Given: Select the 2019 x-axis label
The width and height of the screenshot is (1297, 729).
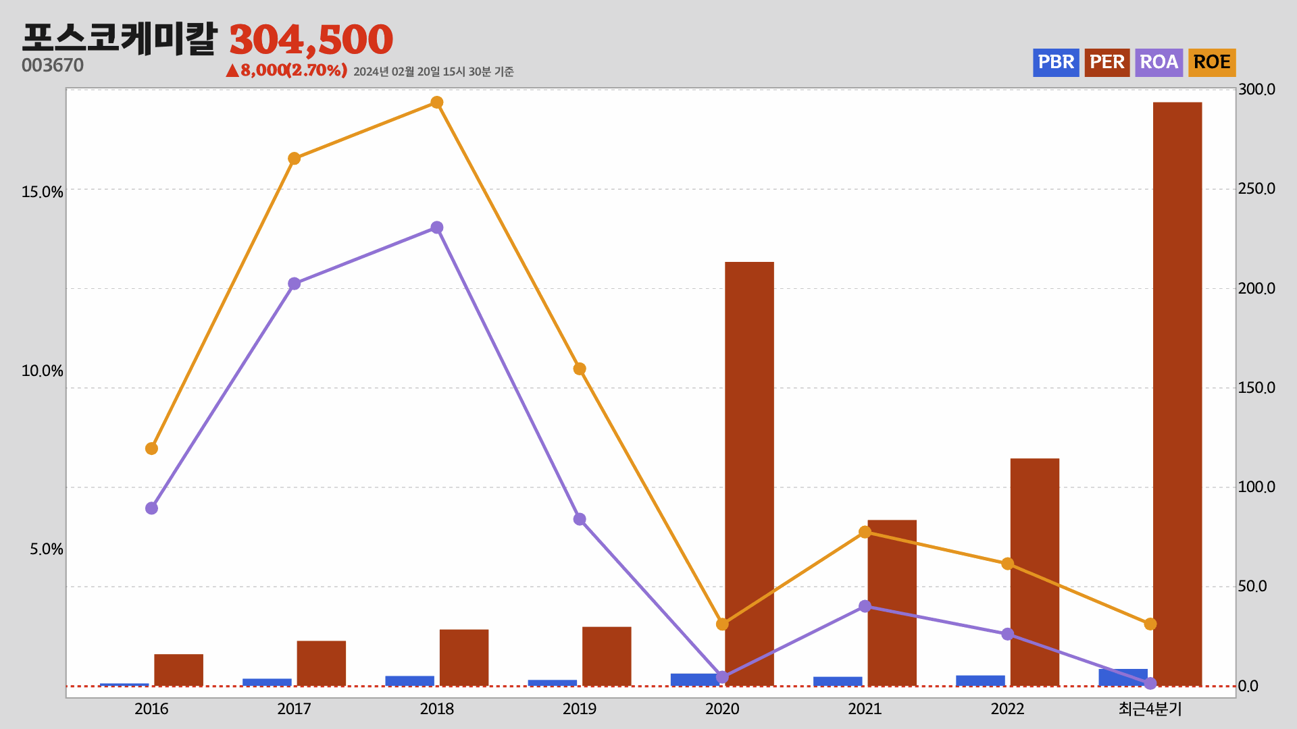Looking at the screenshot, I should pos(580,709).
